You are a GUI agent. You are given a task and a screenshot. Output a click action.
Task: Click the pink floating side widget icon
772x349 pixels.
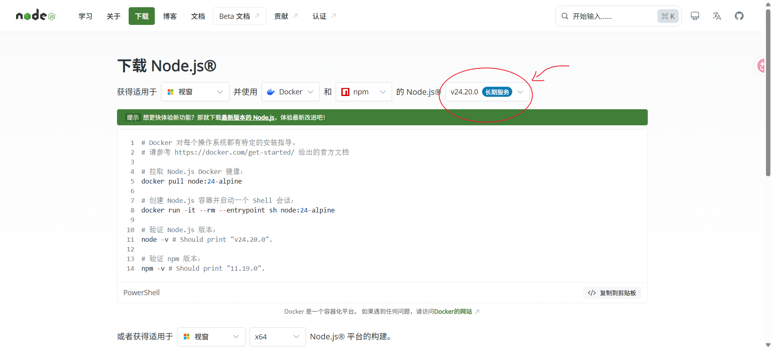pyautogui.click(x=761, y=65)
